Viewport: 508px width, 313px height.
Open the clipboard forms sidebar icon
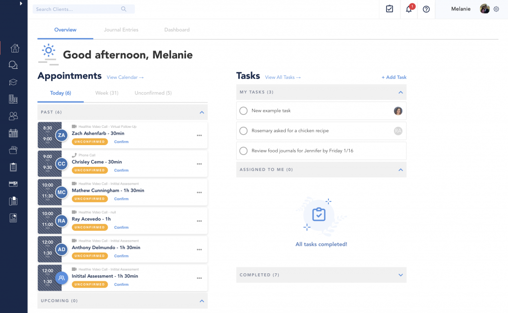(x=13, y=167)
